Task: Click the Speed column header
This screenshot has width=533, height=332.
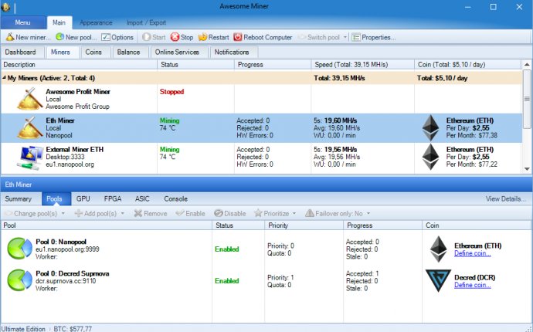Action: (x=363, y=65)
